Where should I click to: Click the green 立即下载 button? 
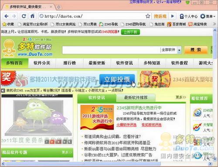pyautogui.click(x=130, y=32)
